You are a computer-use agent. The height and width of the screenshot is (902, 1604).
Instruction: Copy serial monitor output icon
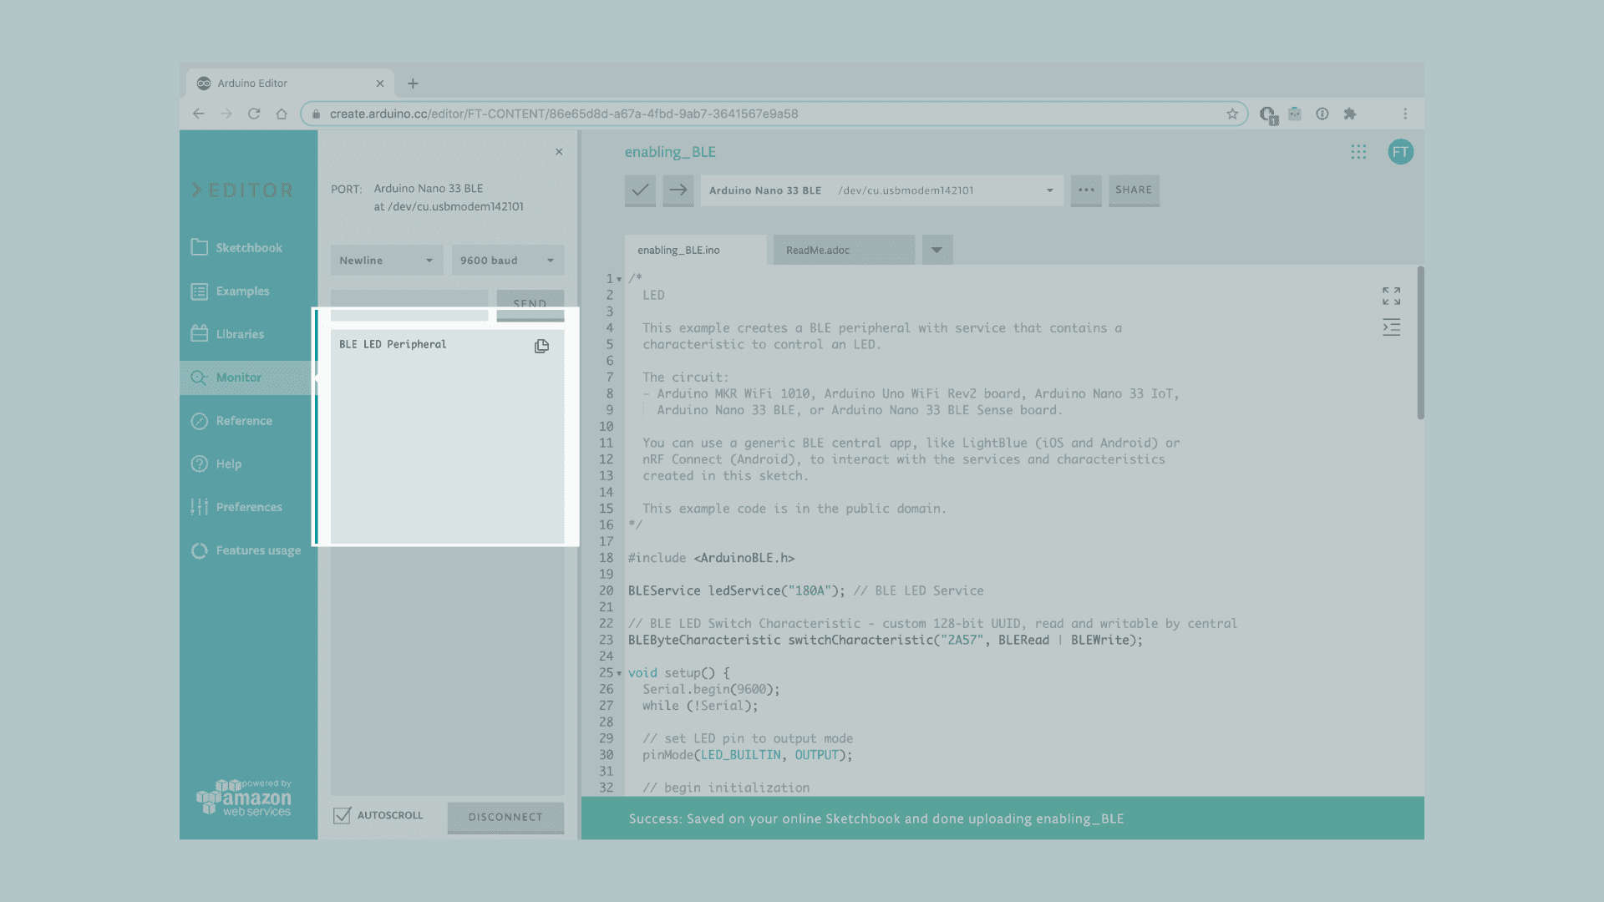pyautogui.click(x=541, y=346)
